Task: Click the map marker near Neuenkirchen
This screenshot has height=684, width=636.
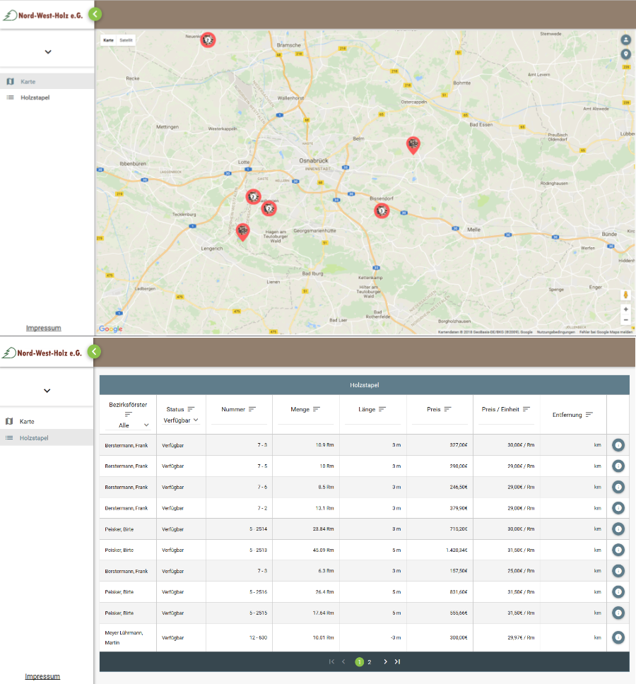Action: (208, 40)
